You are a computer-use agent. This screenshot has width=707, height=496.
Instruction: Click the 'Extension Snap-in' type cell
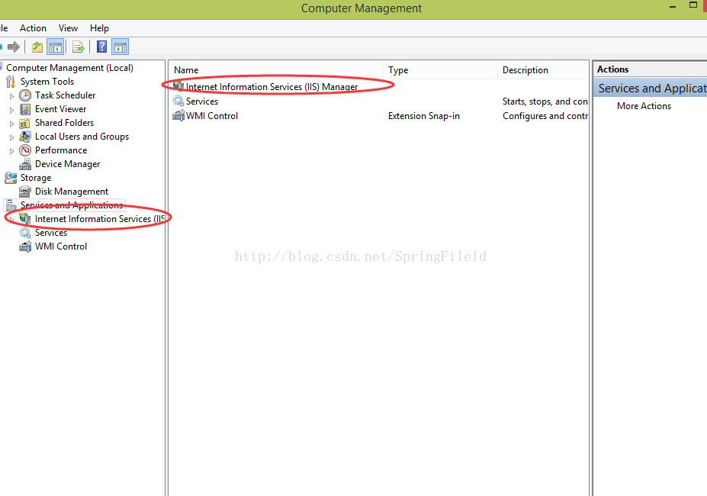[424, 116]
